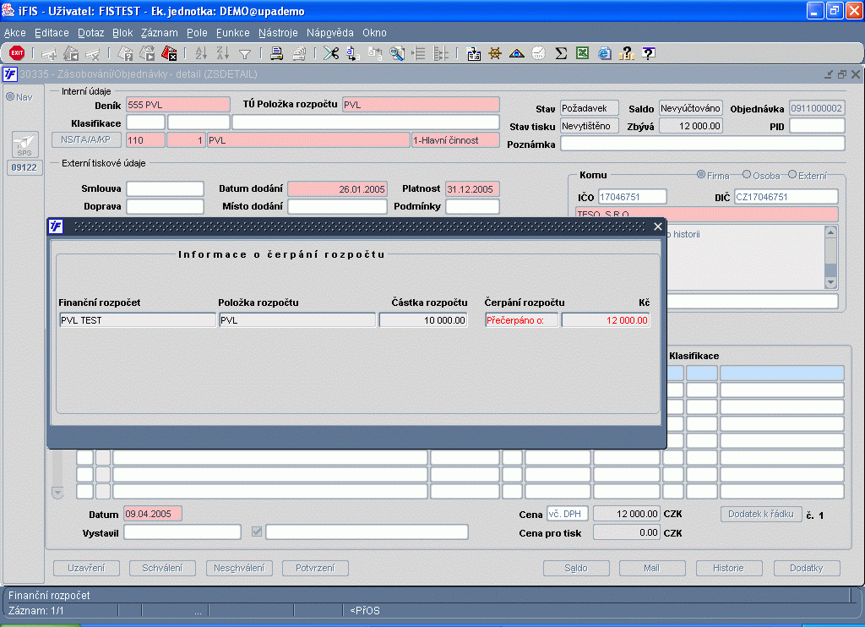Click the Poznámka input field

coord(702,144)
